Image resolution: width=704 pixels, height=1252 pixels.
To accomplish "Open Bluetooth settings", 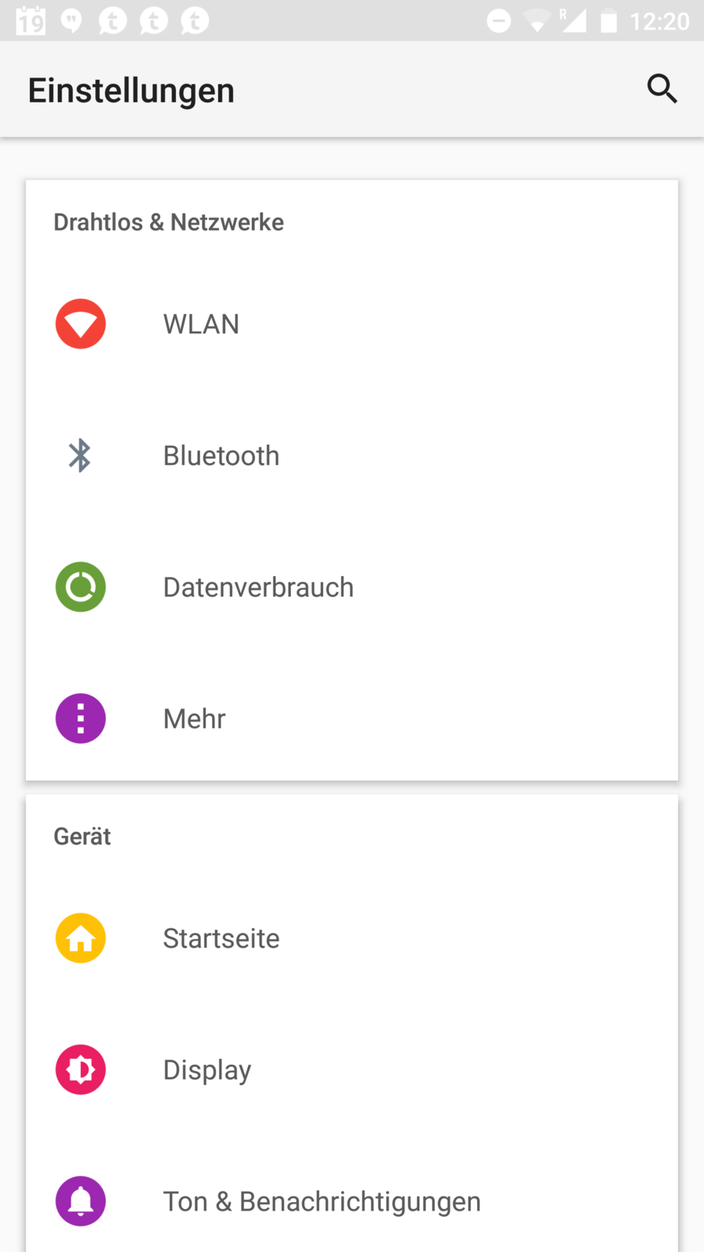I will pyautogui.click(x=221, y=455).
